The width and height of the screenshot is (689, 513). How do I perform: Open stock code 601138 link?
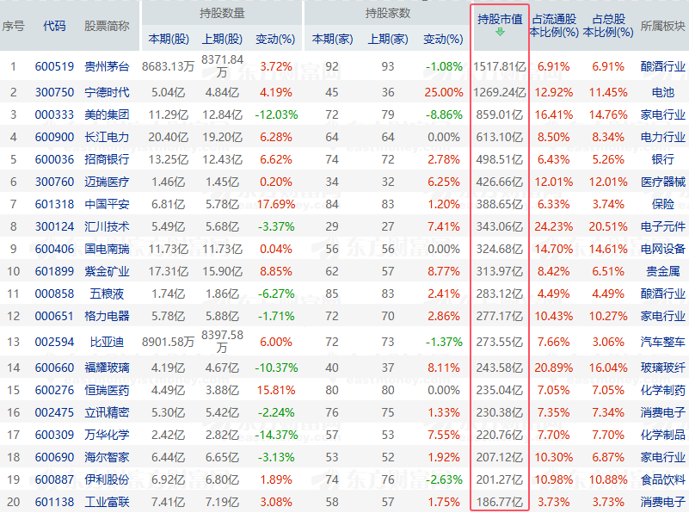coord(54,503)
